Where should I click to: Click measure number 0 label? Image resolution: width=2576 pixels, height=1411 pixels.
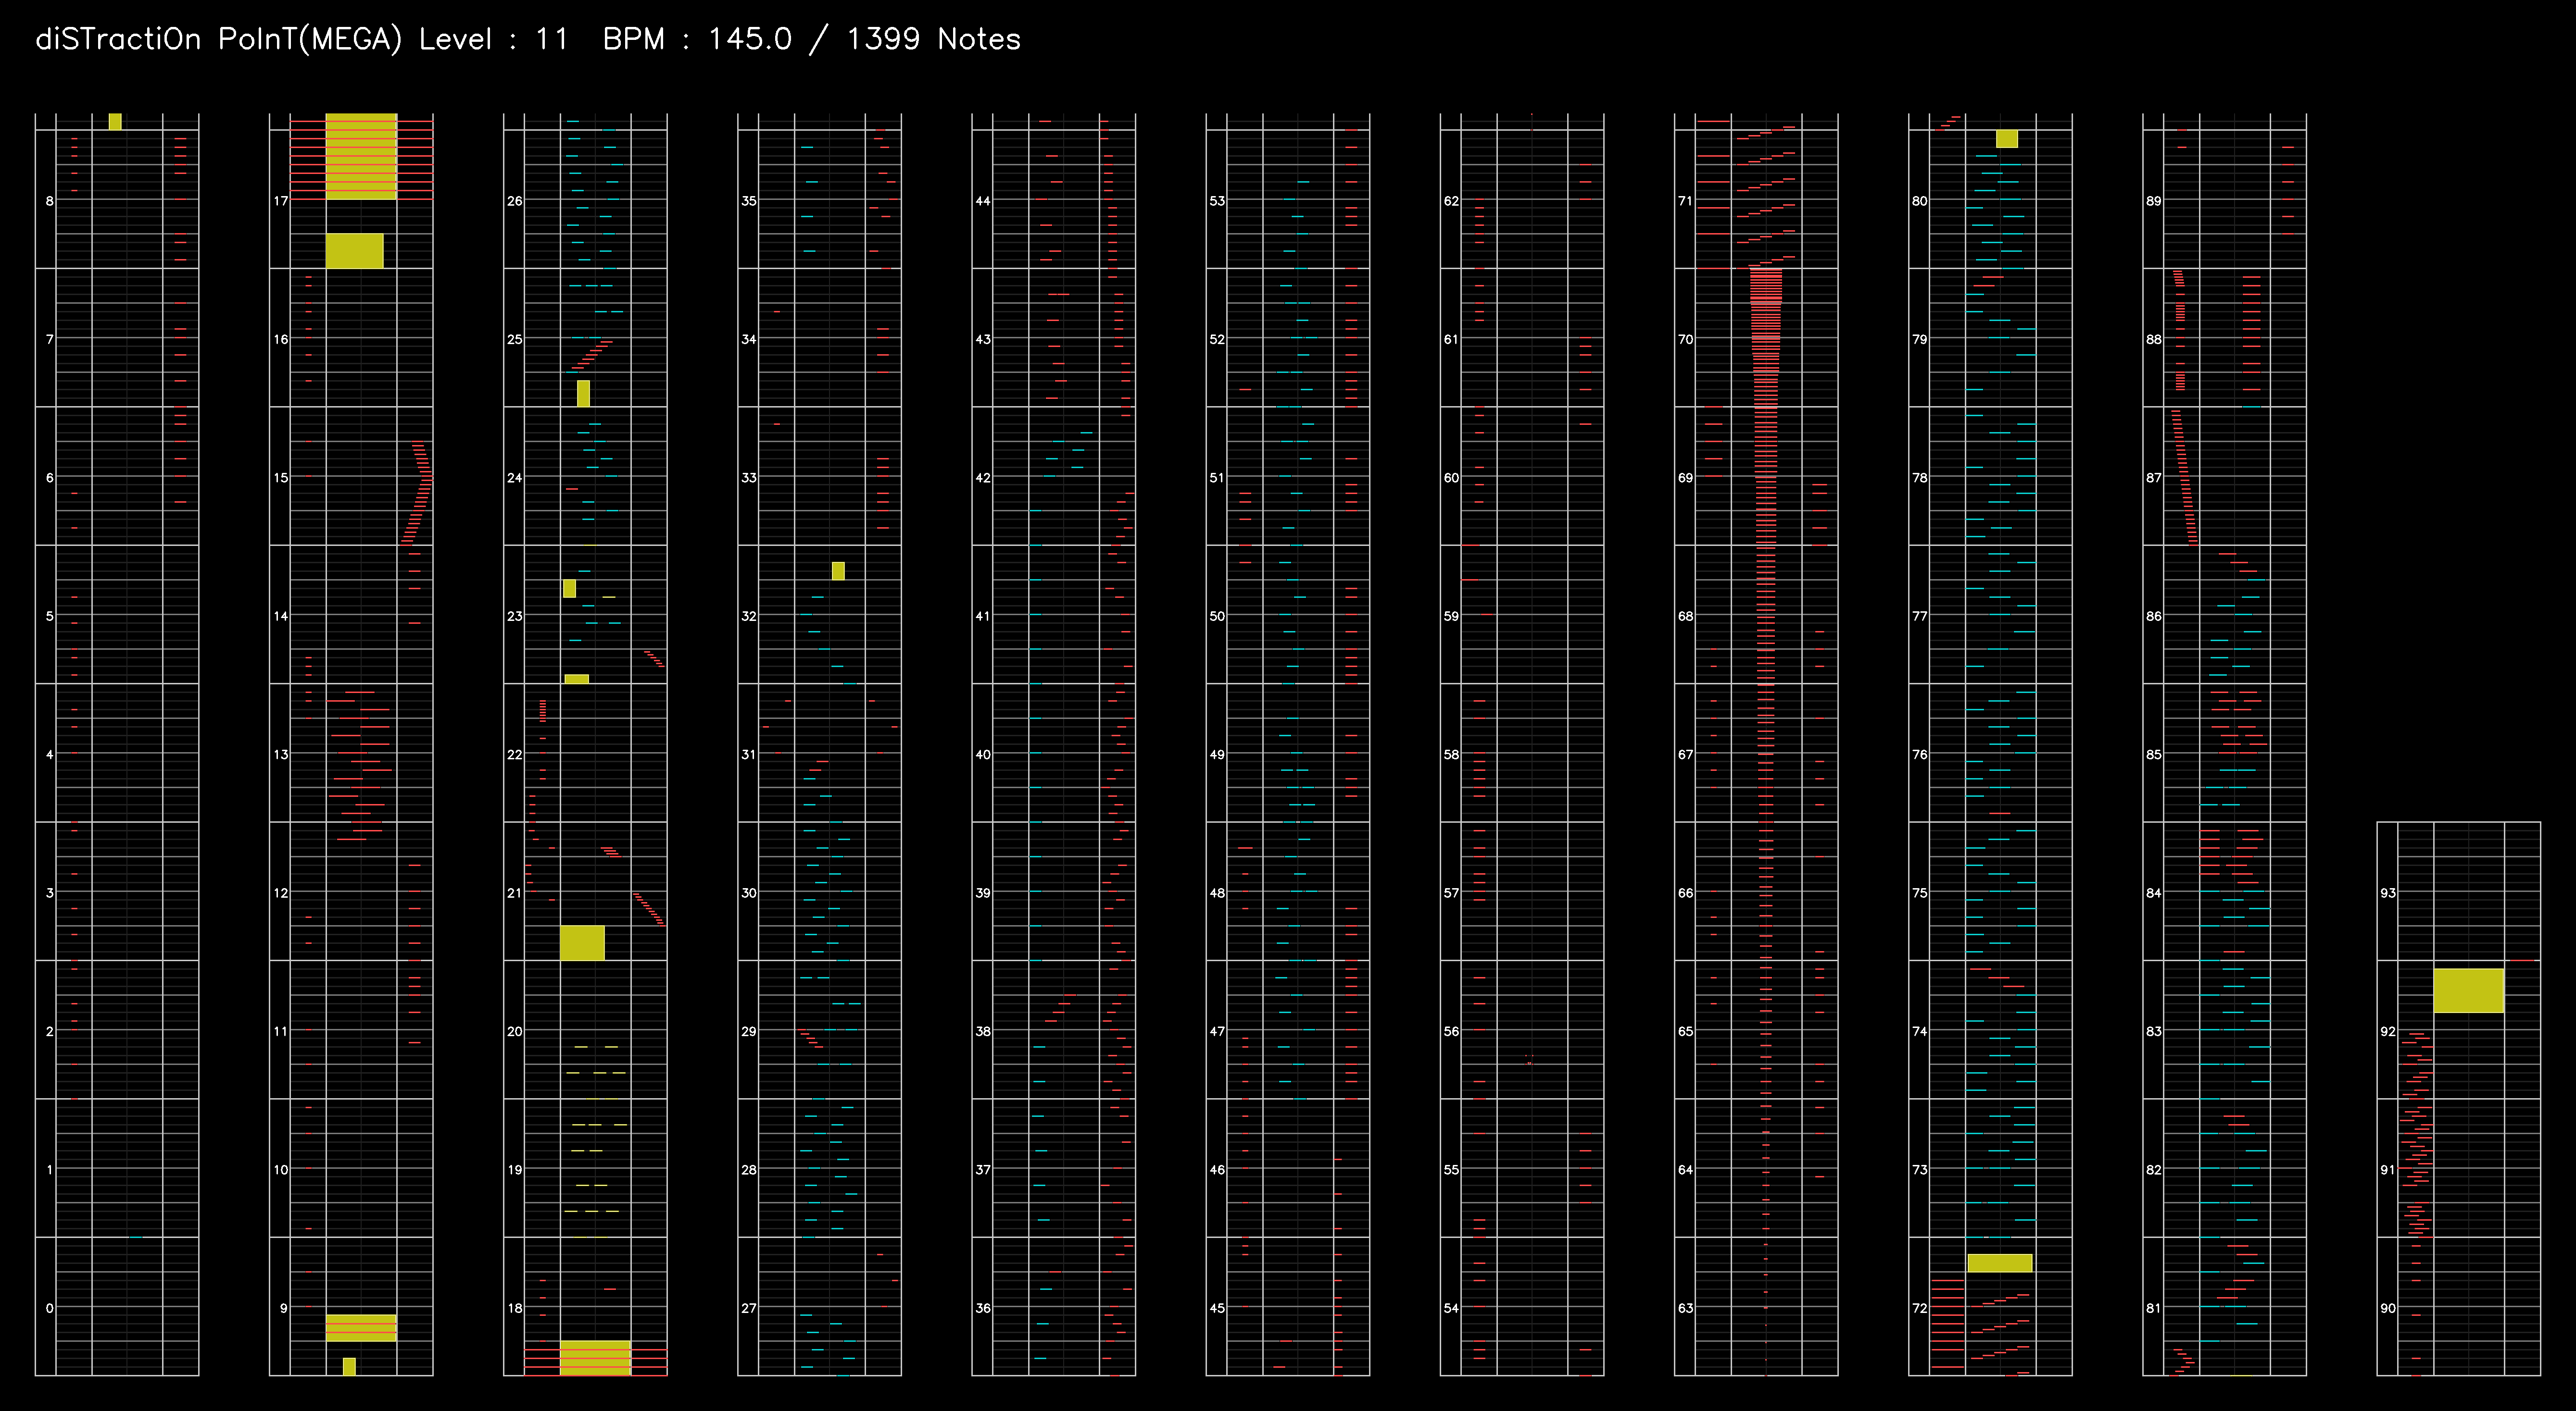[x=50, y=1308]
